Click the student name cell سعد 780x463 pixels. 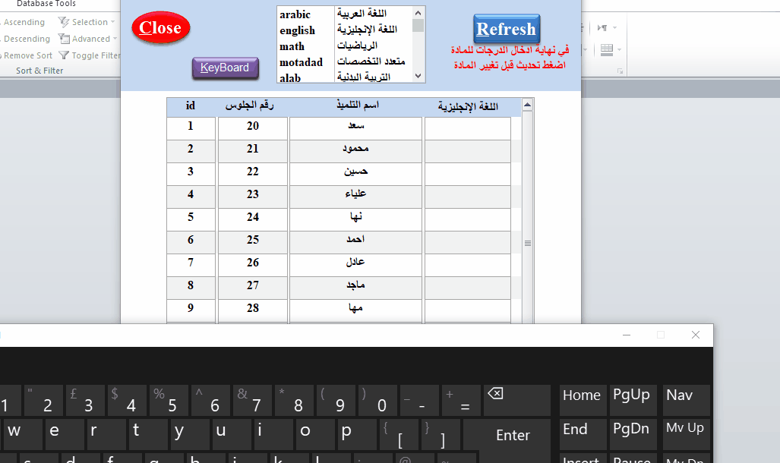(x=355, y=128)
